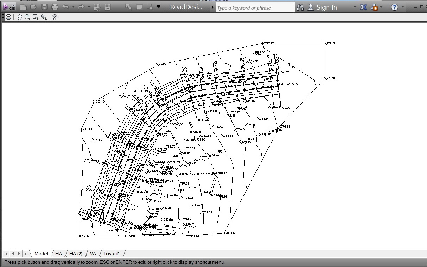This screenshot has width=427, height=267.
Task: Undo the last action
Action: 65,6
